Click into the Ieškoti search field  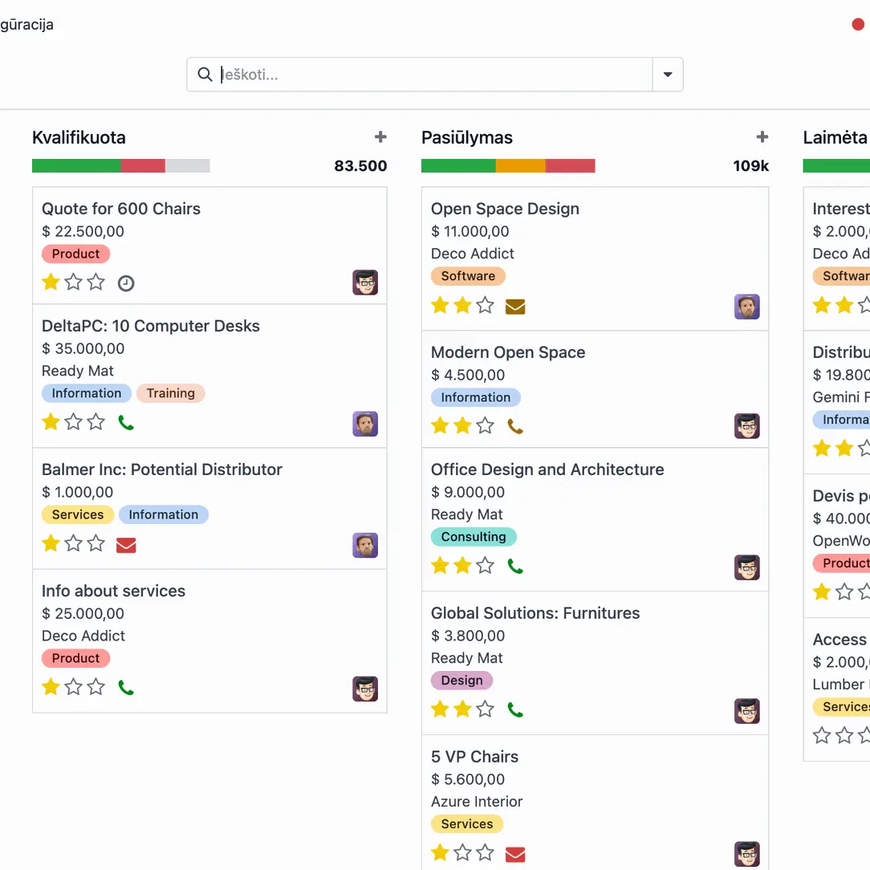[433, 75]
